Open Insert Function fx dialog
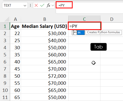Viewport: 123px width, 101px height. (48, 5)
